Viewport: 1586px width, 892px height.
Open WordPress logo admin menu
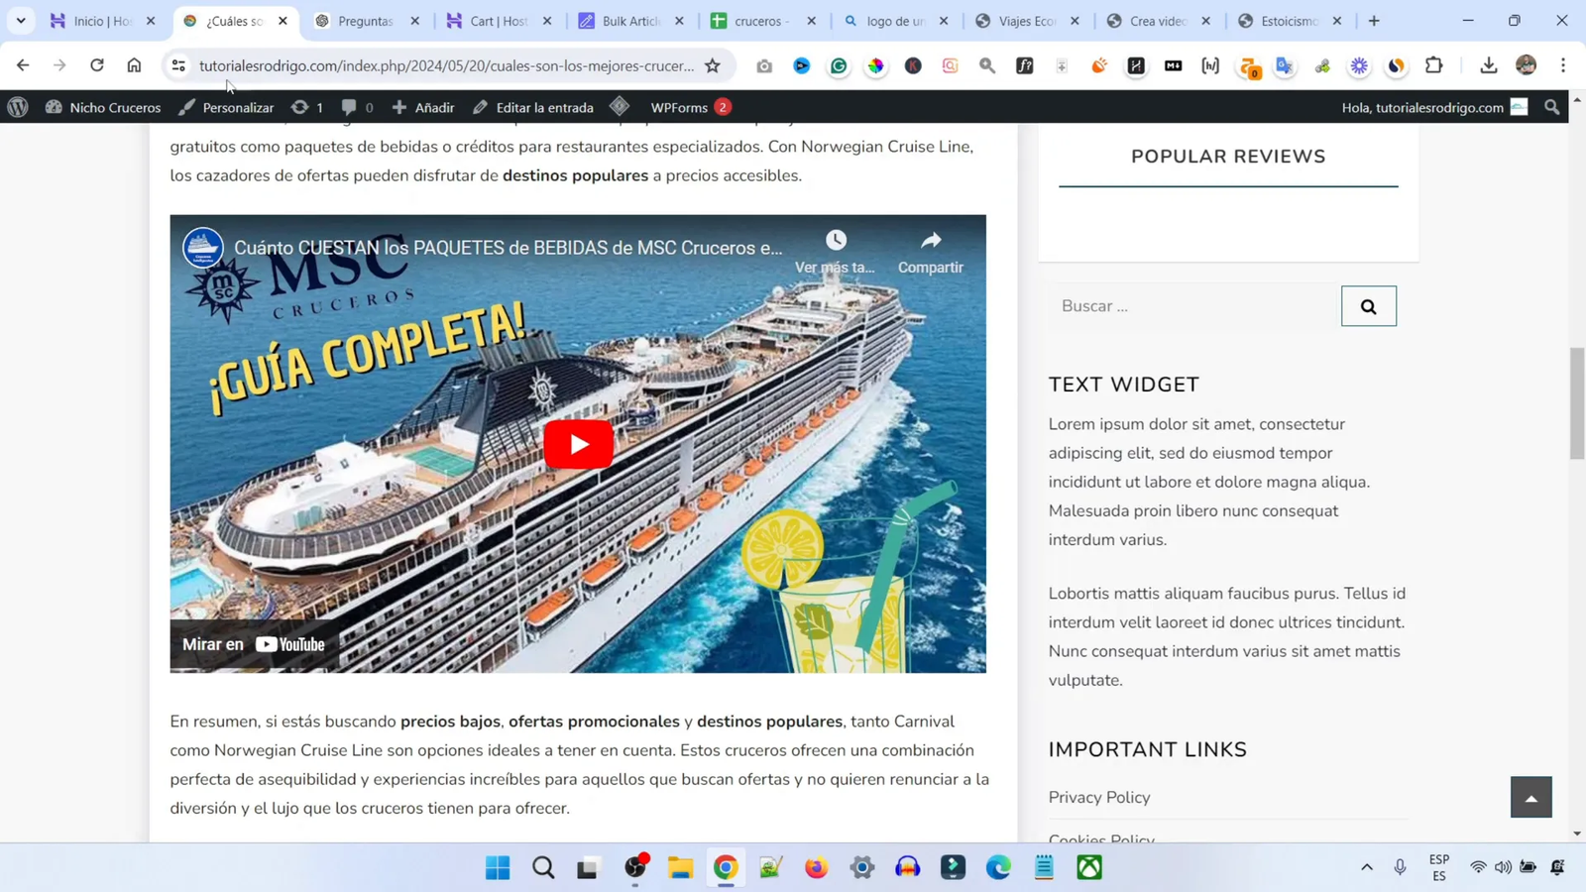click(18, 107)
